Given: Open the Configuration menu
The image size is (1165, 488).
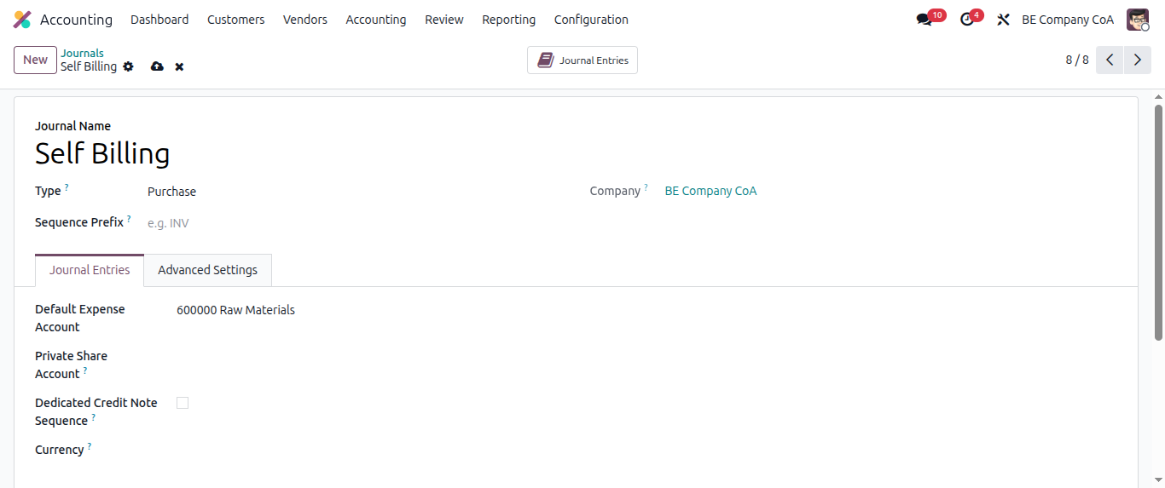Looking at the screenshot, I should pos(591,20).
